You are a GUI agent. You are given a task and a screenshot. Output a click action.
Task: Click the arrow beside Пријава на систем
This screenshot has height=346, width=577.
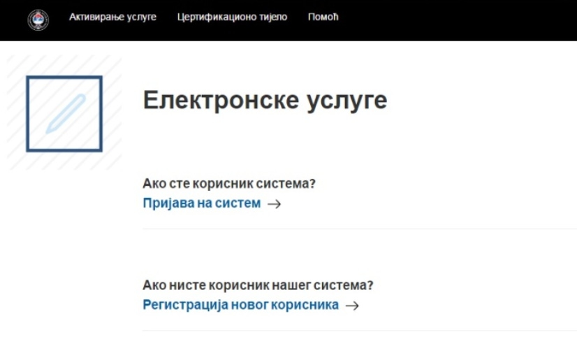(x=275, y=204)
